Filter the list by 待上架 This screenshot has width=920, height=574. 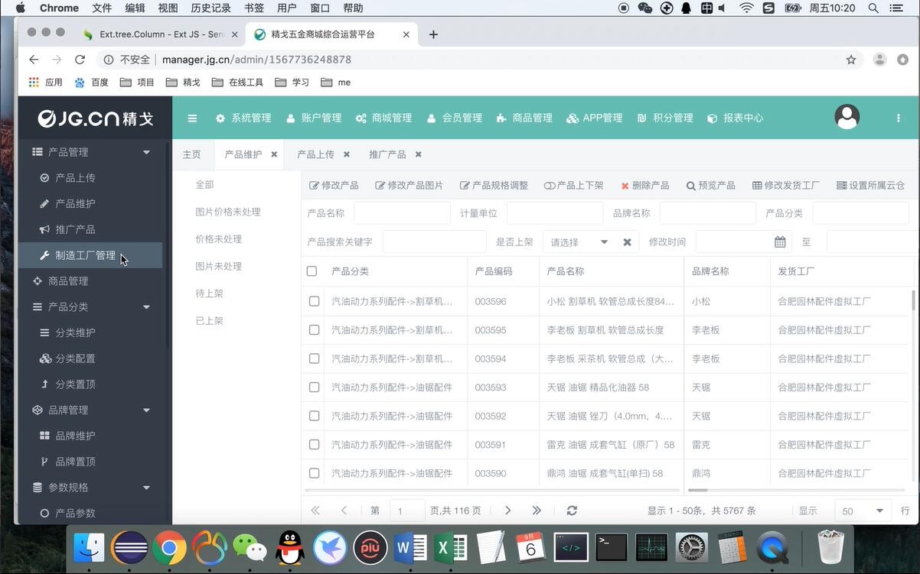pos(209,293)
